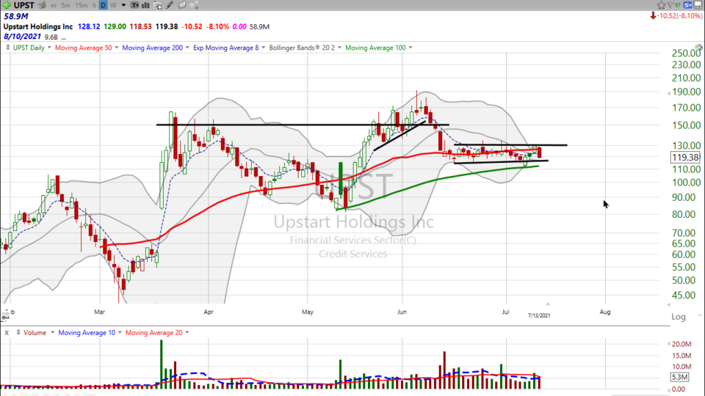Screen dimensions: 705x396
Task: Click the ellipsis after 9.6B
Action: (x=64, y=38)
